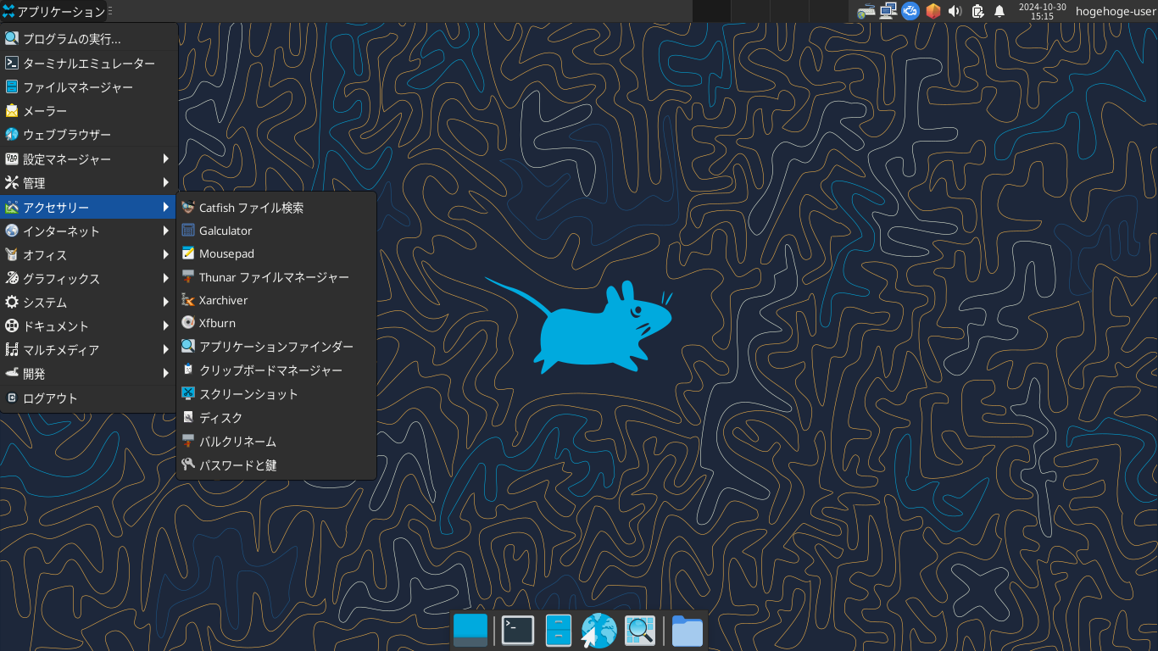Expand the インターネット submenu arrow

coord(166,231)
